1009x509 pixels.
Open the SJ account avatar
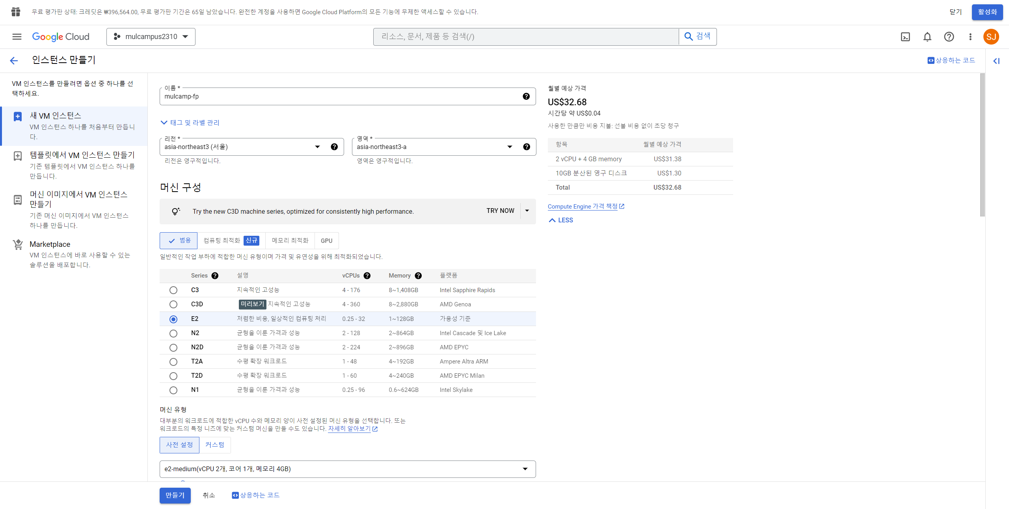pyautogui.click(x=991, y=37)
